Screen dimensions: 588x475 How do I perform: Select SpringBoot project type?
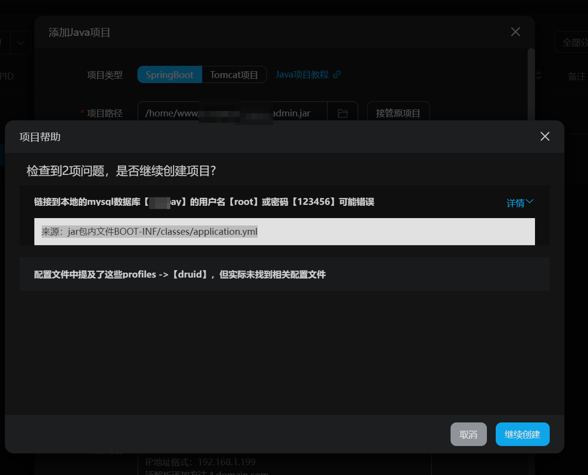coord(169,75)
